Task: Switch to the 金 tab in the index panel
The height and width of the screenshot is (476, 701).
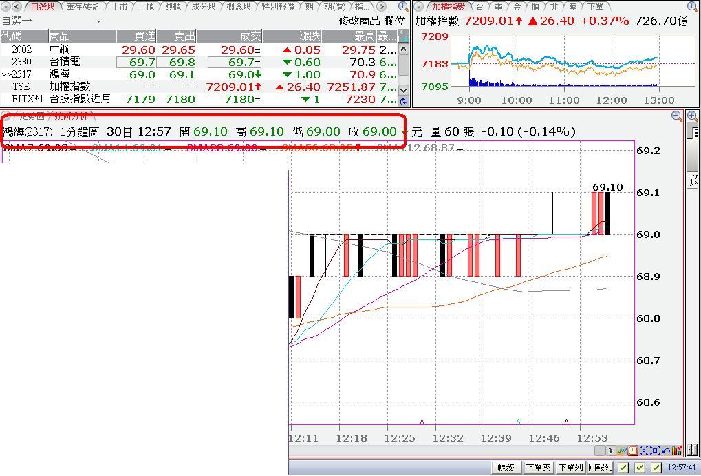Action: [517, 6]
